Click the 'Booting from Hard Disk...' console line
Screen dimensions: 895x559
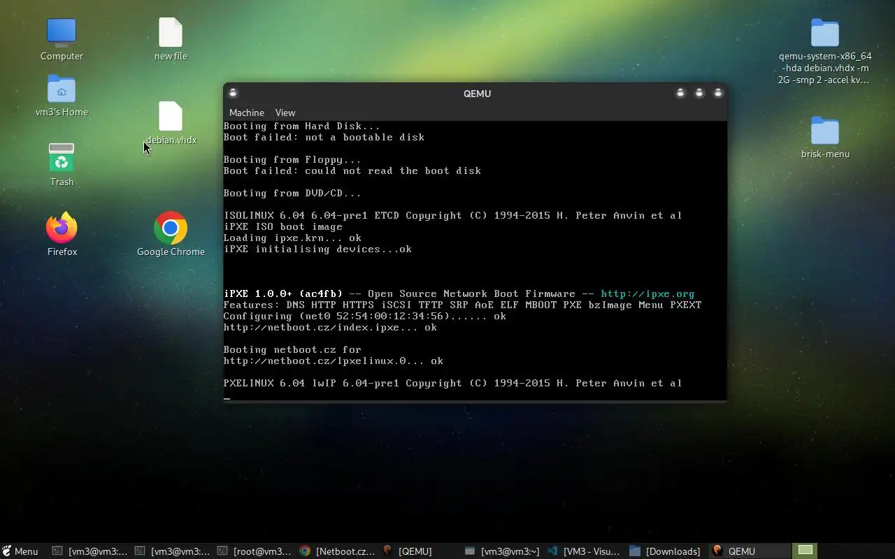[x=301, y=126]
